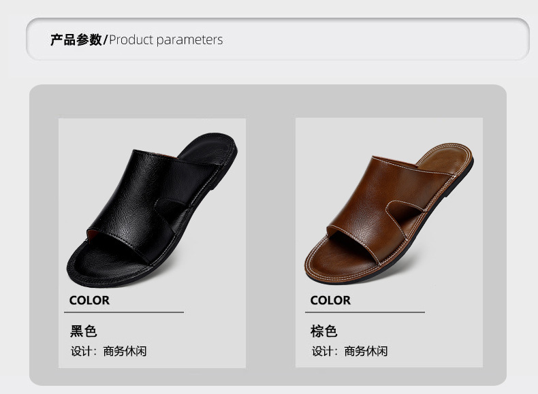Image resolution: width=538 pixels, height=394 pixels.
Task: Click 设计：商务休闲 text under 黑色
Action: pyautogui.click(x=109, y=352)
